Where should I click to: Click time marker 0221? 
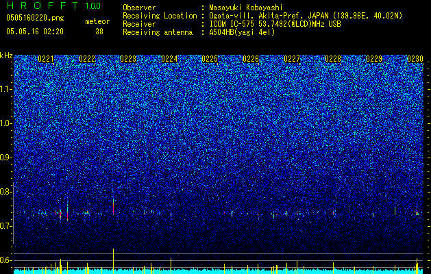point(46,59)
